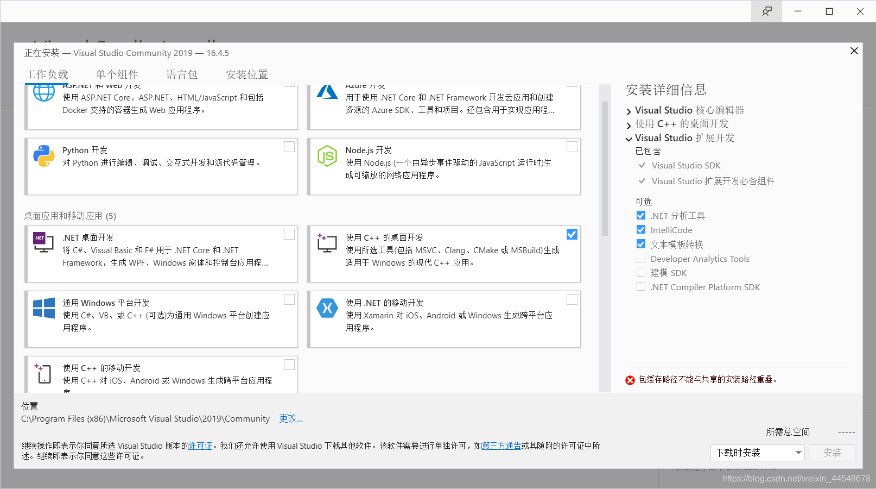Viewport: 876px width, 489px height.
Task: Check the Python development workload checkbox
Action: click(289, 147)
